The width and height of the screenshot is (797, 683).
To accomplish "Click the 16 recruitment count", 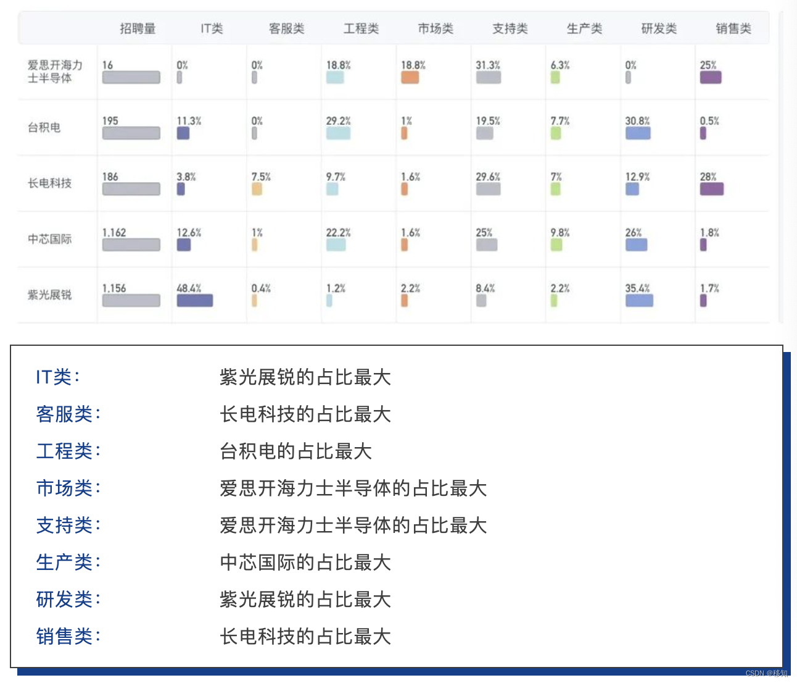I will [107, 65].
